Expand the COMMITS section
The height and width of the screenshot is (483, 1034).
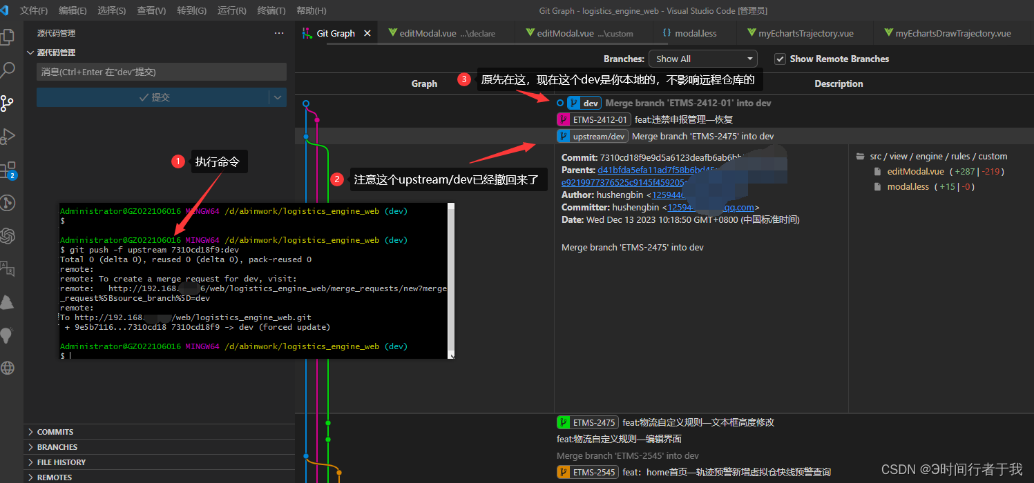159,432
